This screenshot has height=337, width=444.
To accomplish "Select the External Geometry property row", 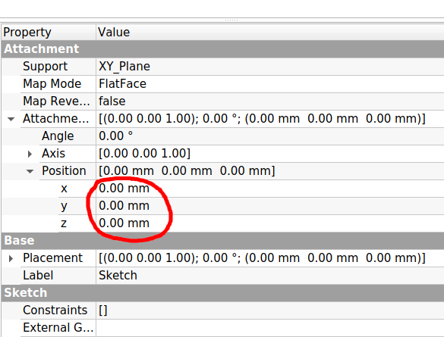I will (222, 328).
